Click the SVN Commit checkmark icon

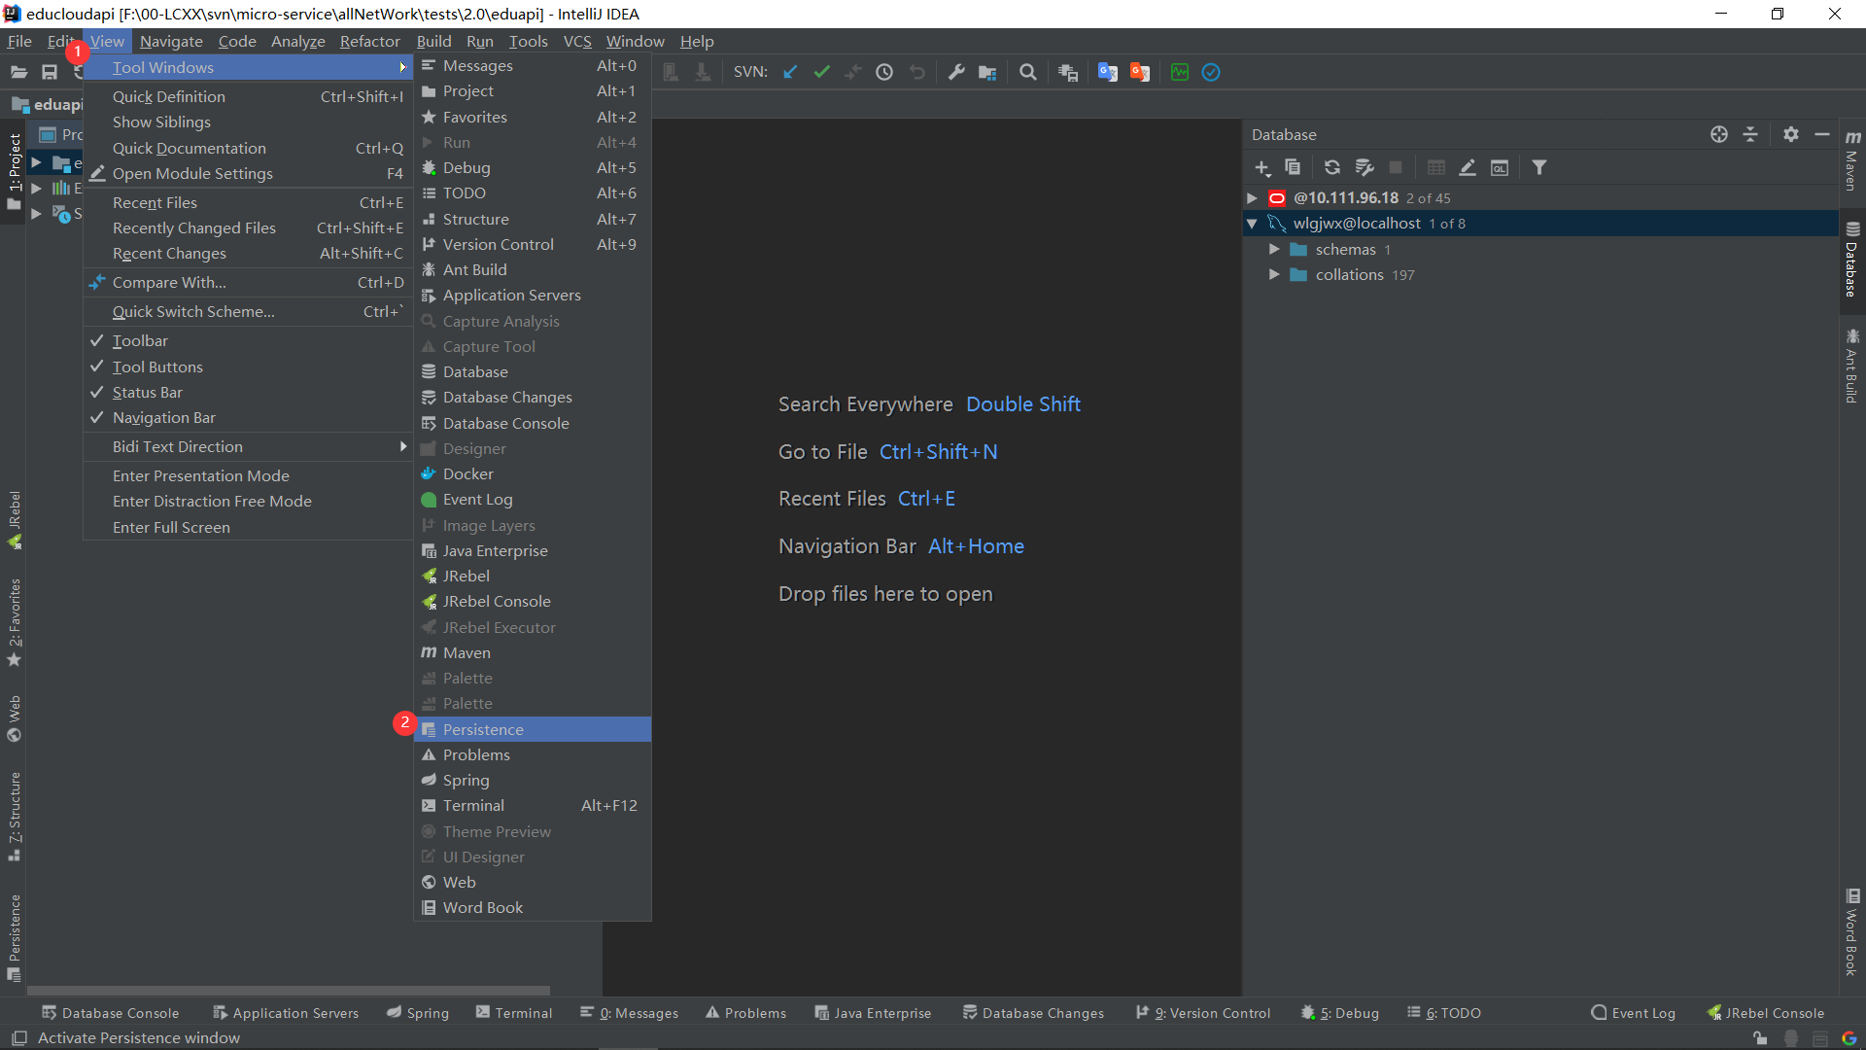click(822, 72)
